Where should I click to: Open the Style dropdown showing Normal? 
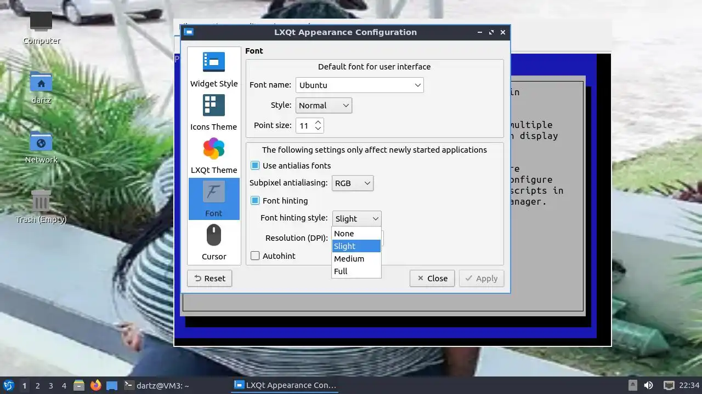[x=324, y=105]
